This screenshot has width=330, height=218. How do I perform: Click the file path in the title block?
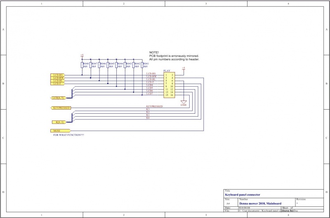point(268,211)
